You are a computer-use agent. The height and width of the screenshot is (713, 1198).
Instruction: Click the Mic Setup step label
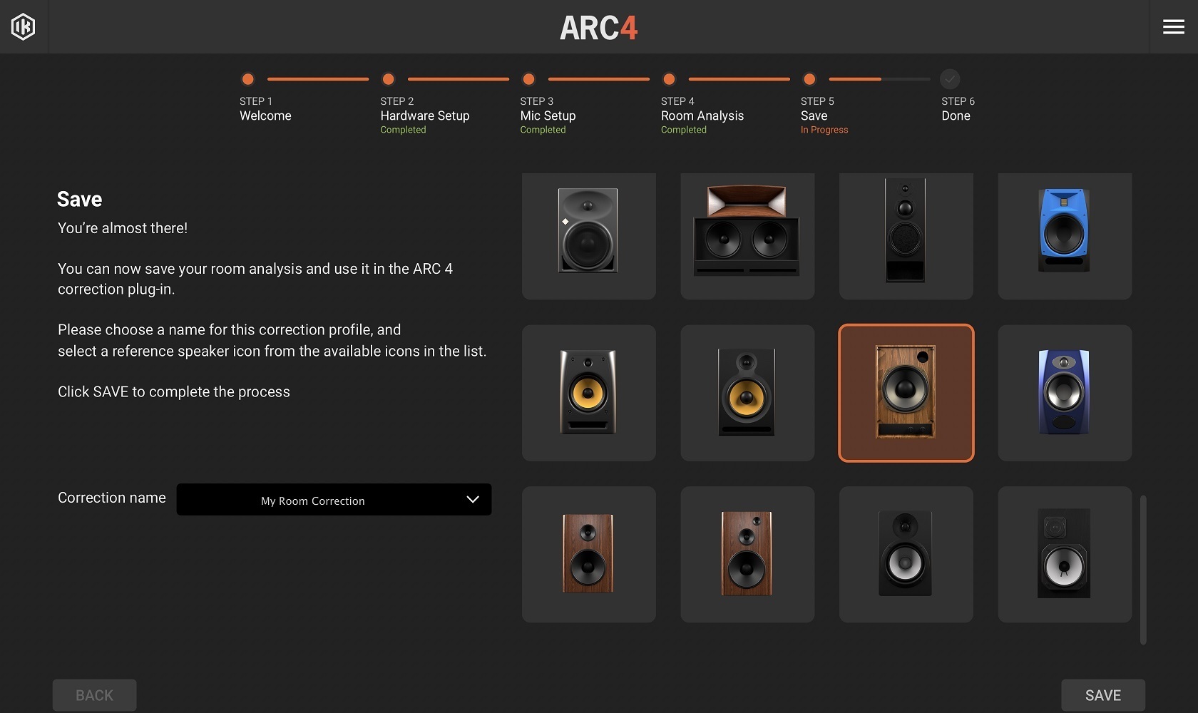[548, 116]
